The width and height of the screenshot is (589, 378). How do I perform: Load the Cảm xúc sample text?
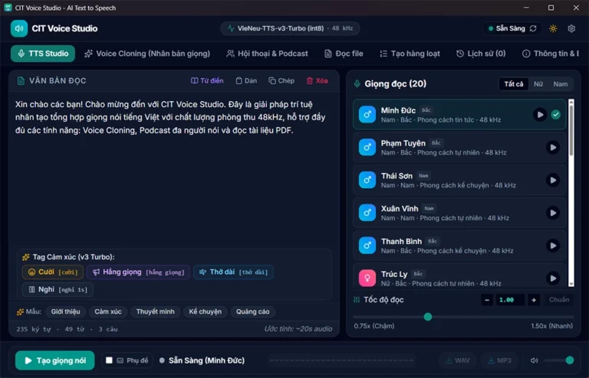pos(108,311)
